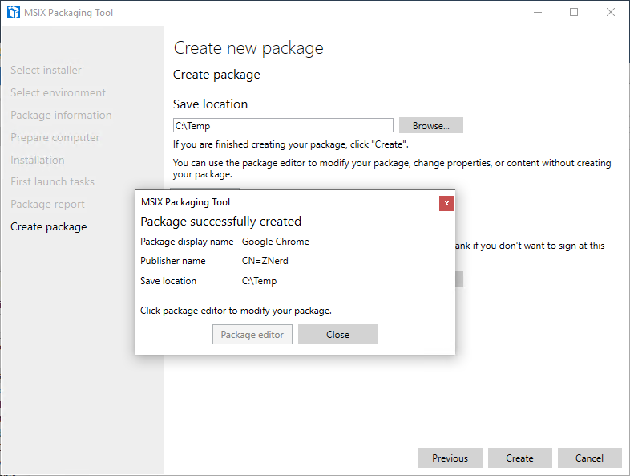
Task: Select the Create package step
Action: (x=49, y=227)
